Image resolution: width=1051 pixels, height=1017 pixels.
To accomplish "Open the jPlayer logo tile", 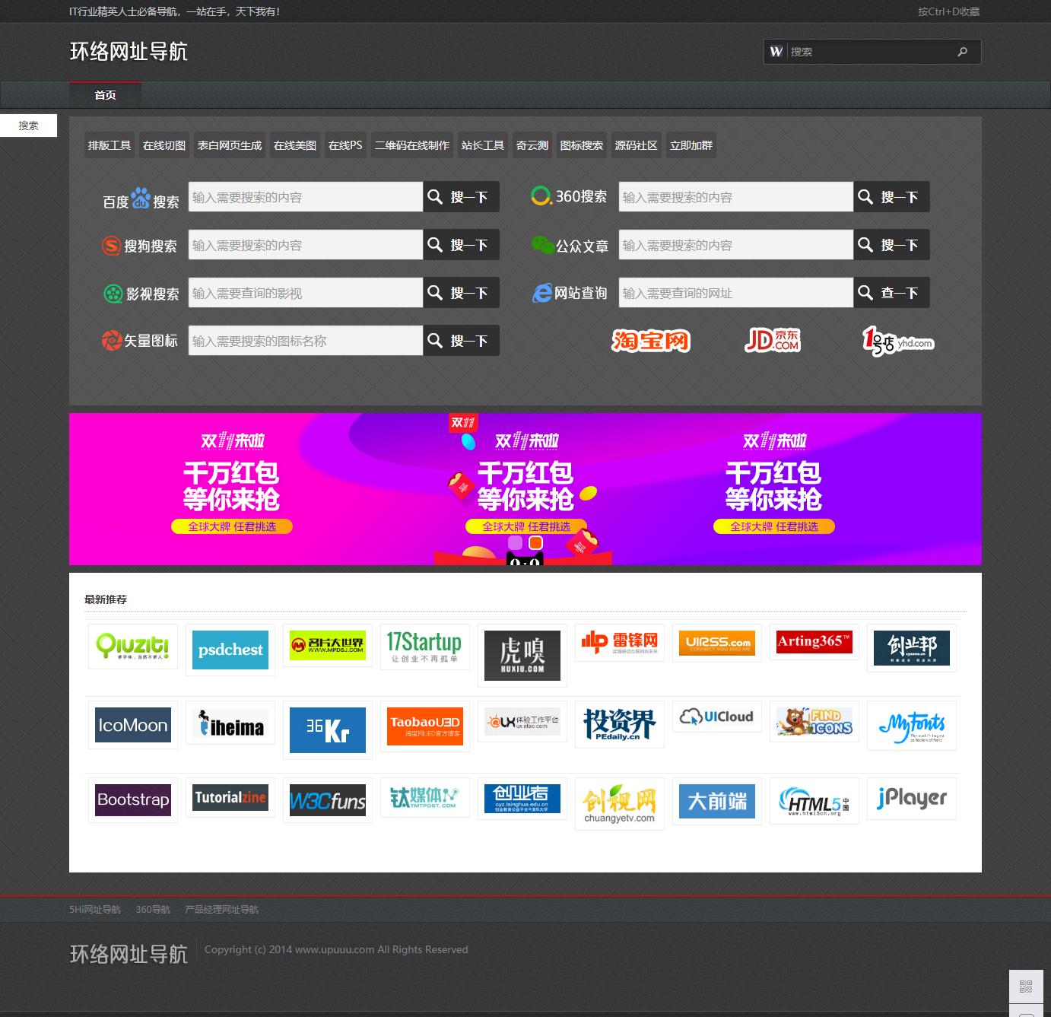I will point(912,799).
